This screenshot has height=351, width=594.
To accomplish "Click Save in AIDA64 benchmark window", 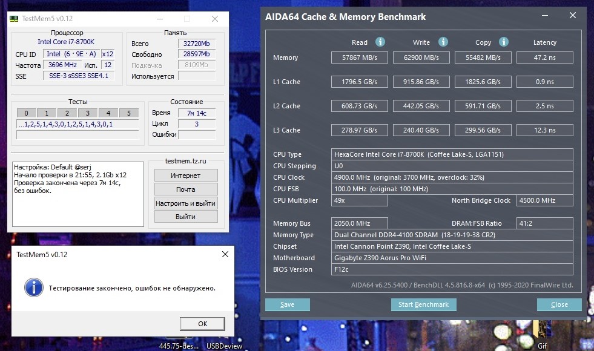I will (x=287, y=304).
